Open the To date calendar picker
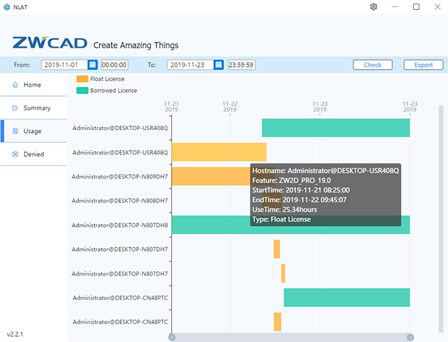448x342 pixels. click(x=218, y=65)
